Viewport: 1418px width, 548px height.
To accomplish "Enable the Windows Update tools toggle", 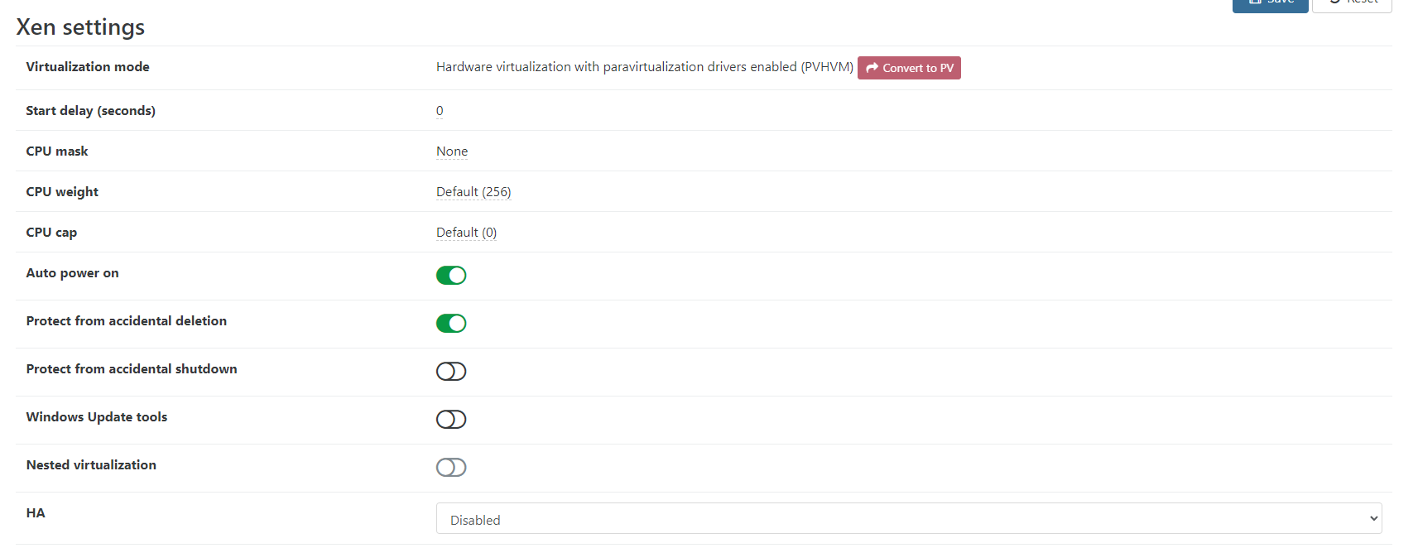I will (x=451, y=419).
